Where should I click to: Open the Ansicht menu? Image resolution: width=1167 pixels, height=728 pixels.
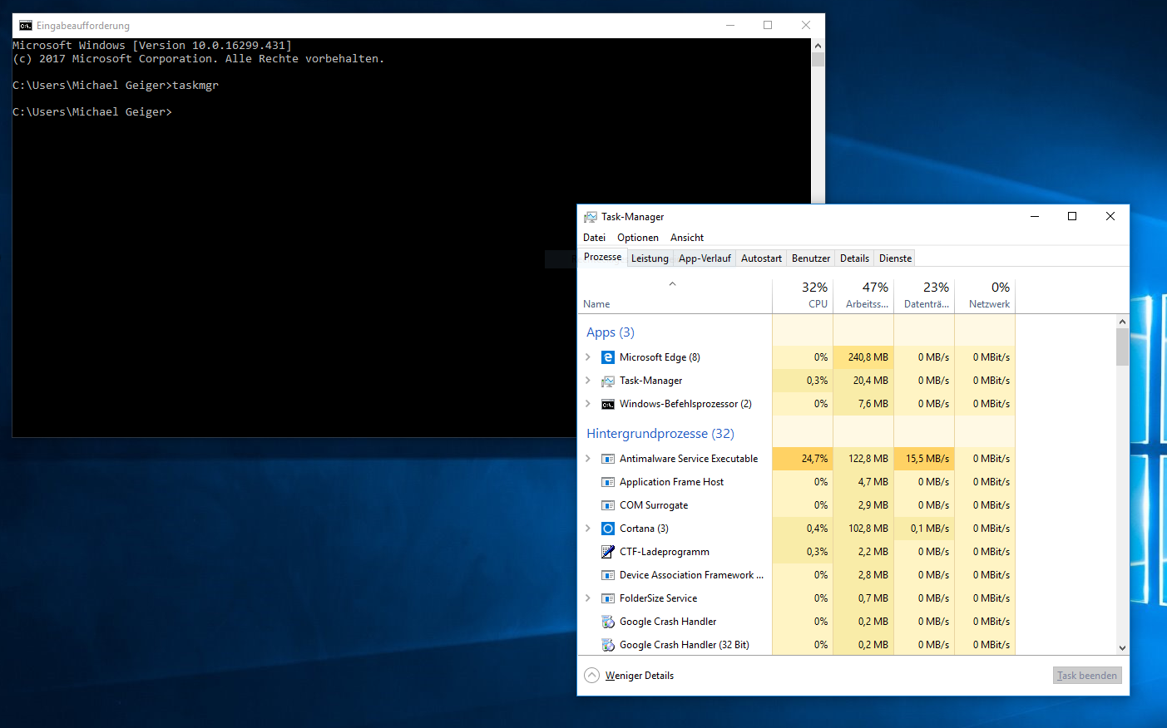click(x=687, y=238)
